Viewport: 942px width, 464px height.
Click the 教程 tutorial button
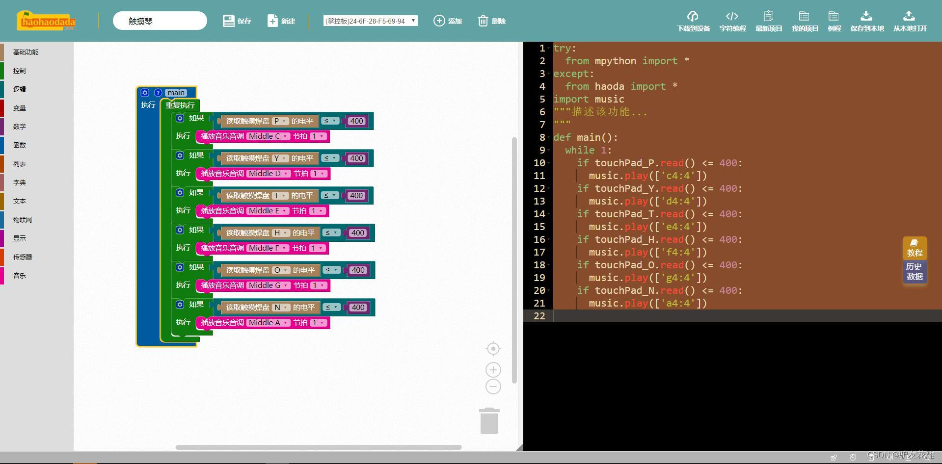pyautogui.click(x=915, y=248)
